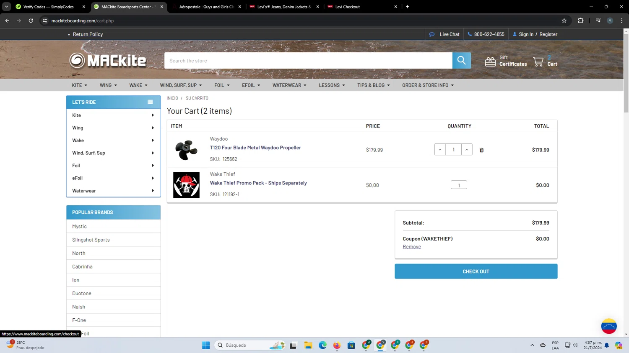629x353 pixels.
Task: Open Chrome menu three dots
Action: click(x=622, y=20)
